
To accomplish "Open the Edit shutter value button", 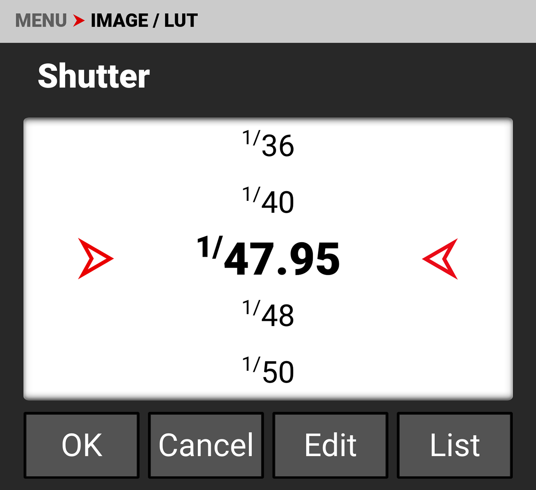I will 330,445.
